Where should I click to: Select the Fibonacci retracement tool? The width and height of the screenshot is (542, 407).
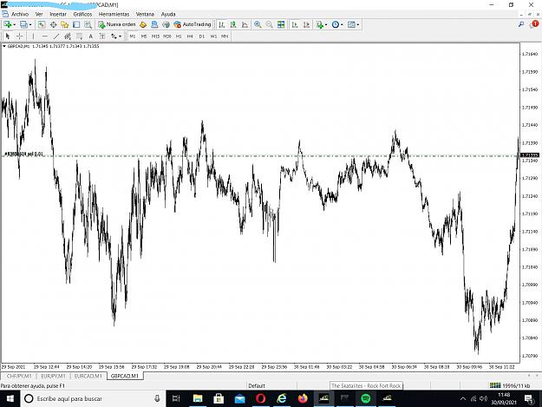[x=79, y=36]
